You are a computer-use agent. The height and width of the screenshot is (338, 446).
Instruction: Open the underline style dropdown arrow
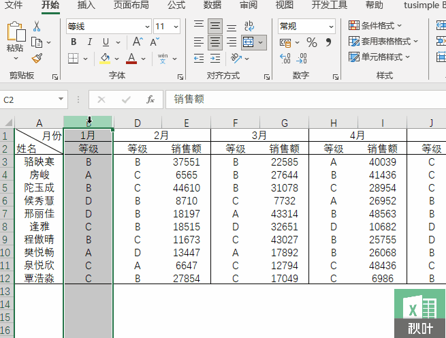pos(118,42)
